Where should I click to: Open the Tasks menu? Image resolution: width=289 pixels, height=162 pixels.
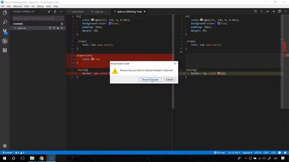tap(48, 6)
